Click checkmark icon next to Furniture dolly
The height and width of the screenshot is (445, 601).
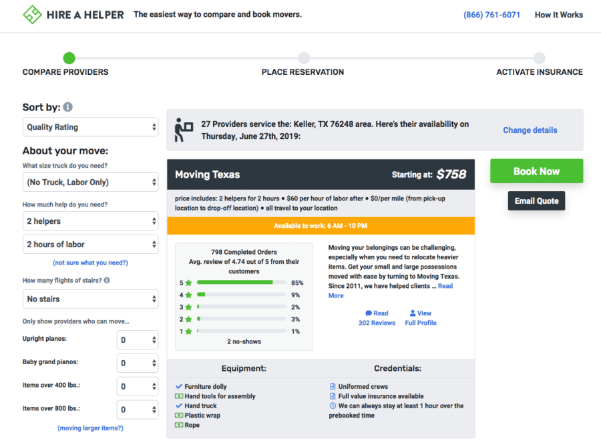tap(178, 386)
